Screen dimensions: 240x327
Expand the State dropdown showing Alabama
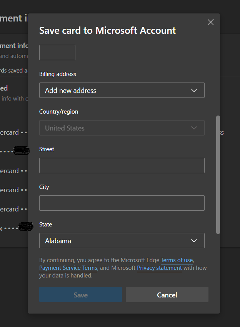(x=122, y=241)
